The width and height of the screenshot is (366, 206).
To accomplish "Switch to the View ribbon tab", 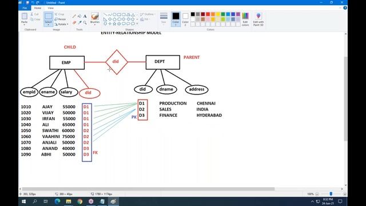I will (50, 8).
